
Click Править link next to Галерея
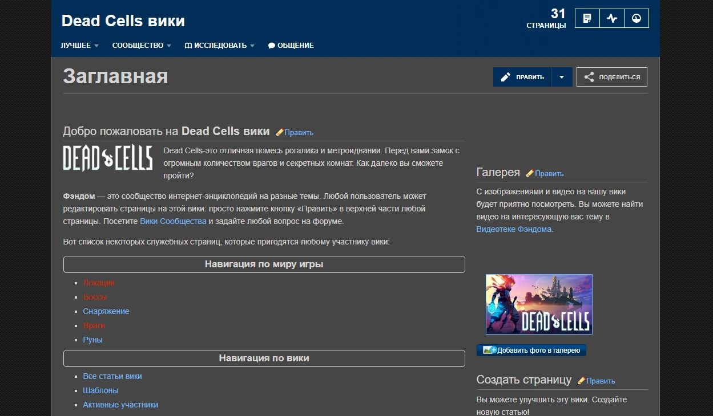coord(549,174)
